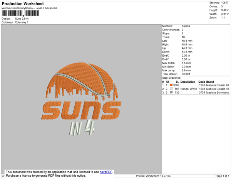The height and width of the screenshot is (179, 231).
Task: Click the Height value 3.49 in
Action: [225, 10]
